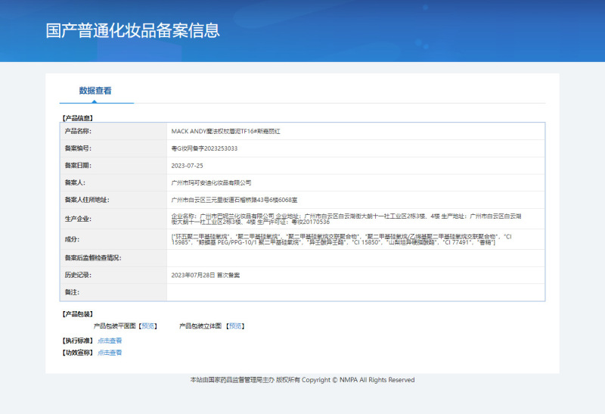Click the page title 国产普通化妆品备案信息

(x=133, y=30)
